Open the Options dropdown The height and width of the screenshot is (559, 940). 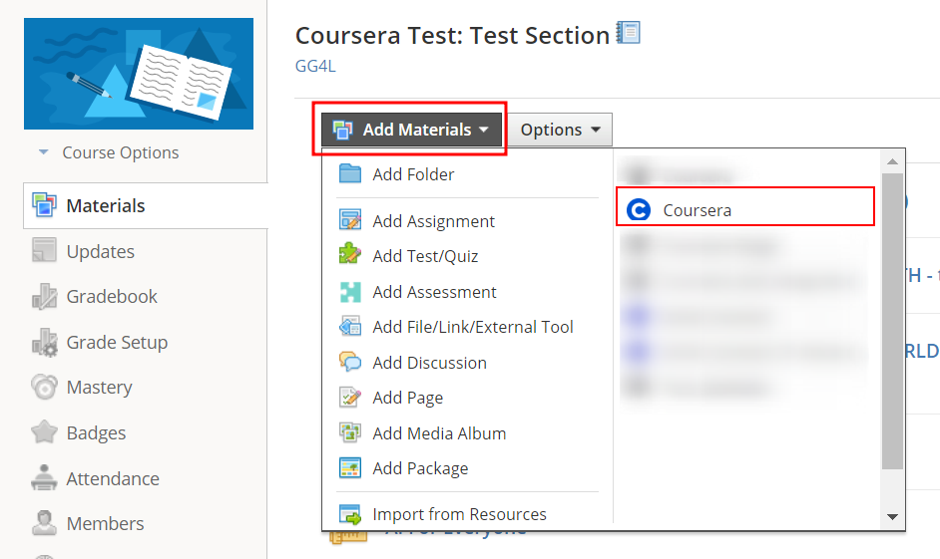point(560,130)
